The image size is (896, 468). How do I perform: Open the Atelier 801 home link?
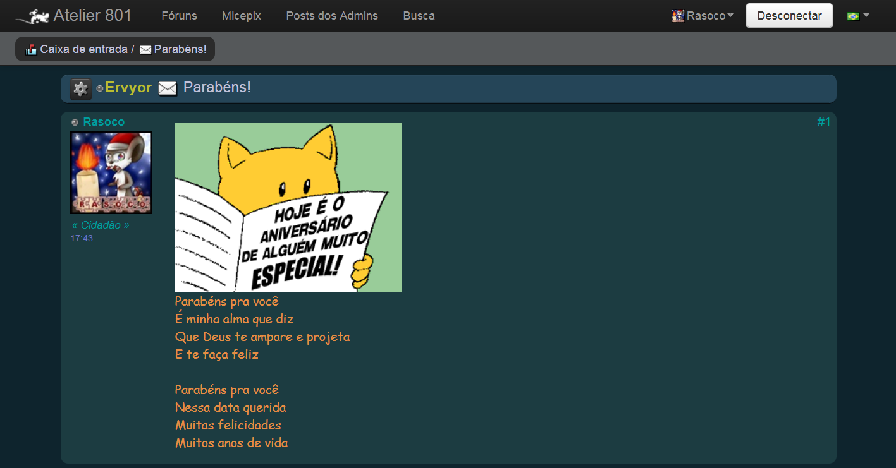tap(92, 16)
